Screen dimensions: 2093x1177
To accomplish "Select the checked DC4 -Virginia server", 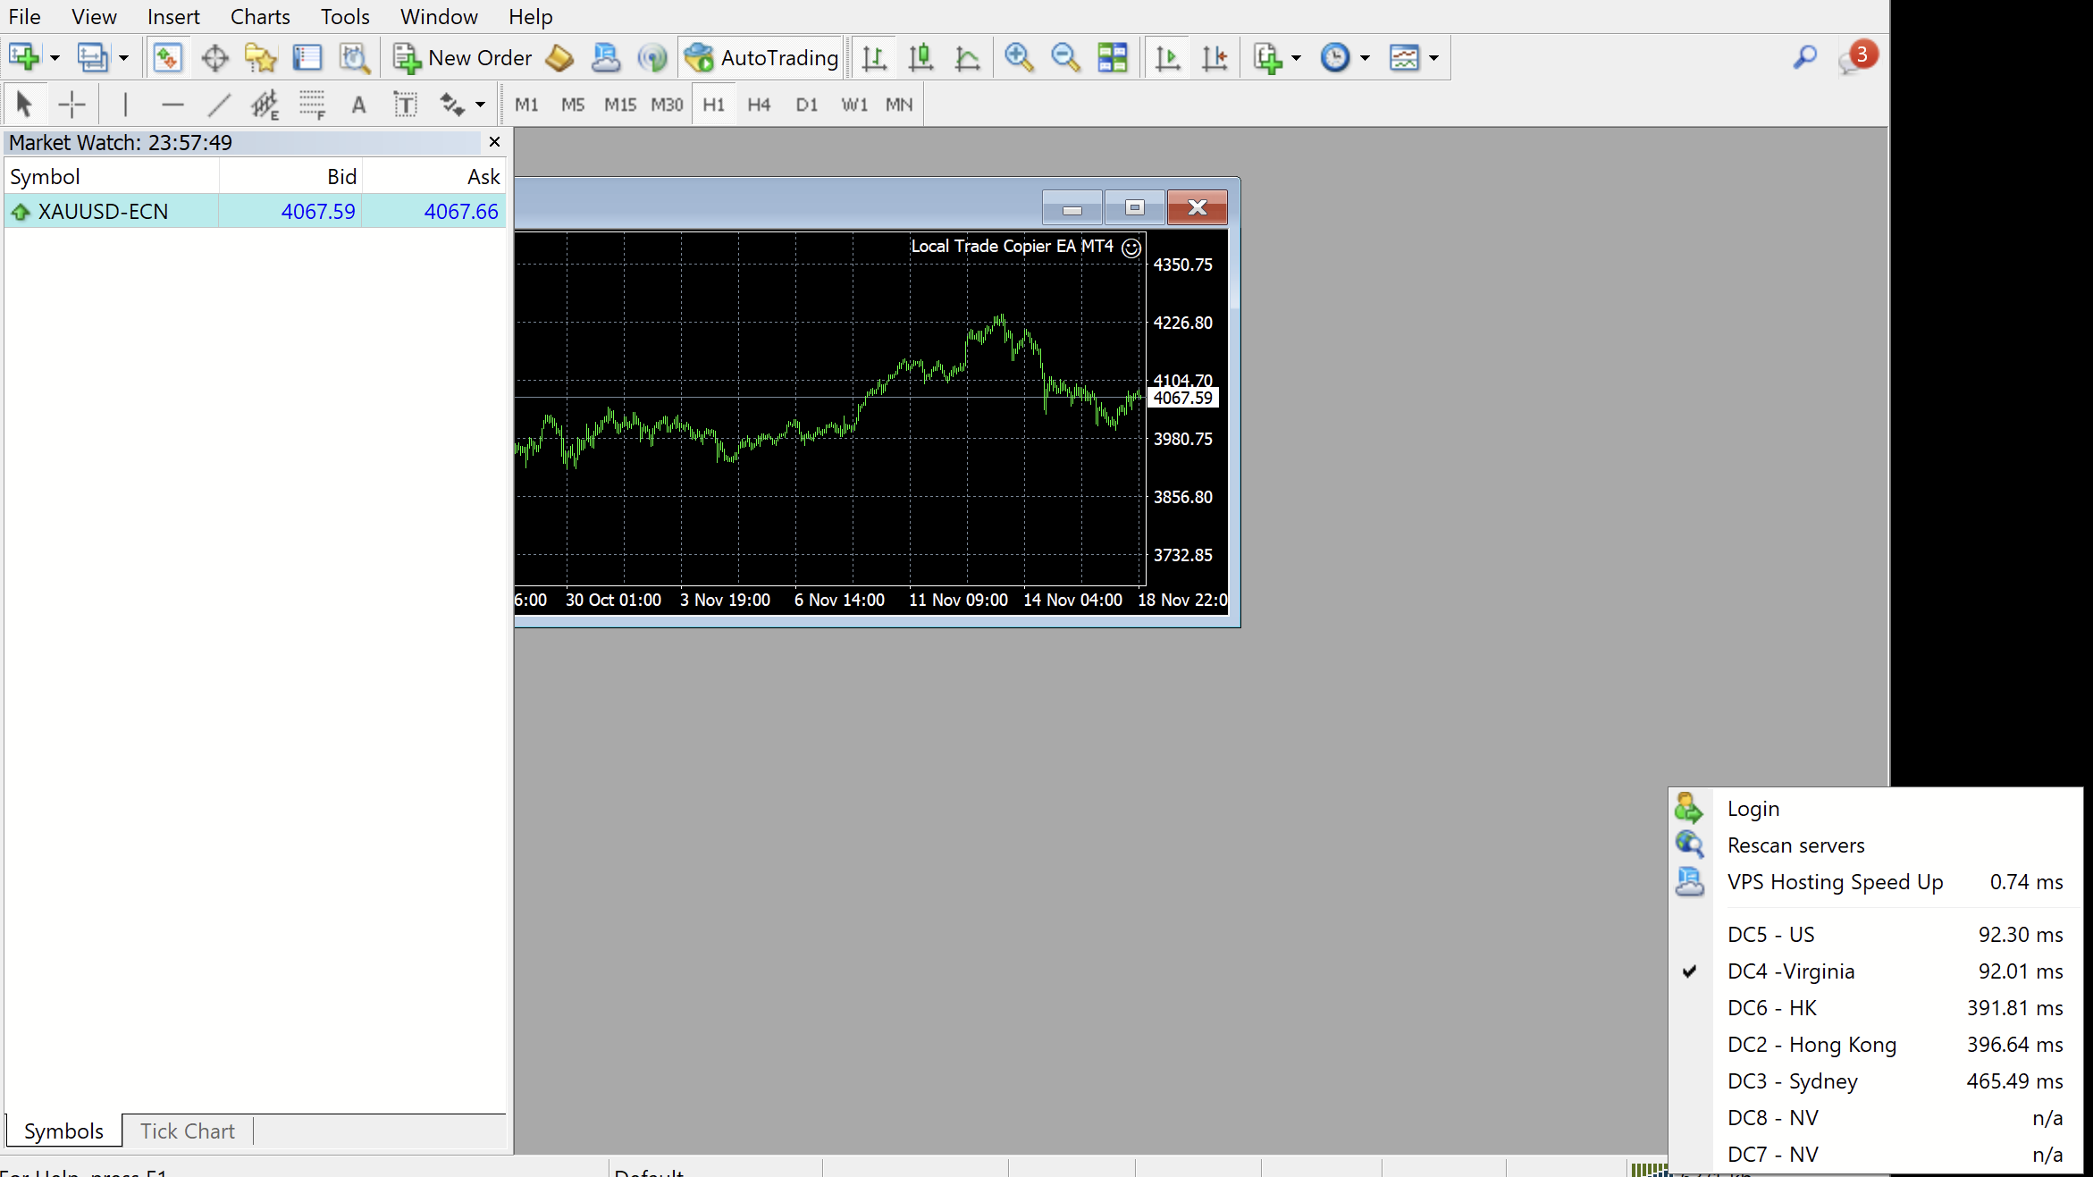I will (1790, 971).
